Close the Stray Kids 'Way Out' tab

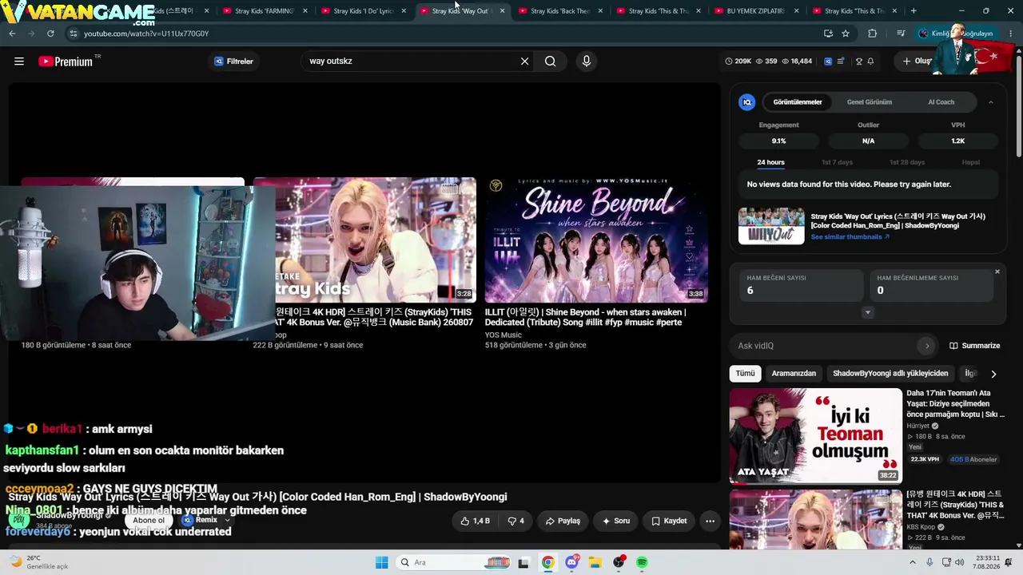pos(502,11)
